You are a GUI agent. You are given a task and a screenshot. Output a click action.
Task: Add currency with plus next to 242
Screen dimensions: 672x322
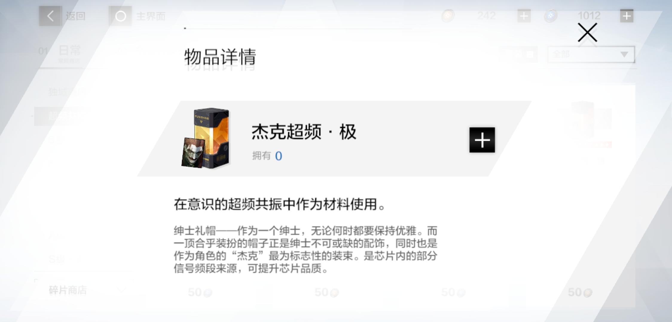click(x=524, y=16)
